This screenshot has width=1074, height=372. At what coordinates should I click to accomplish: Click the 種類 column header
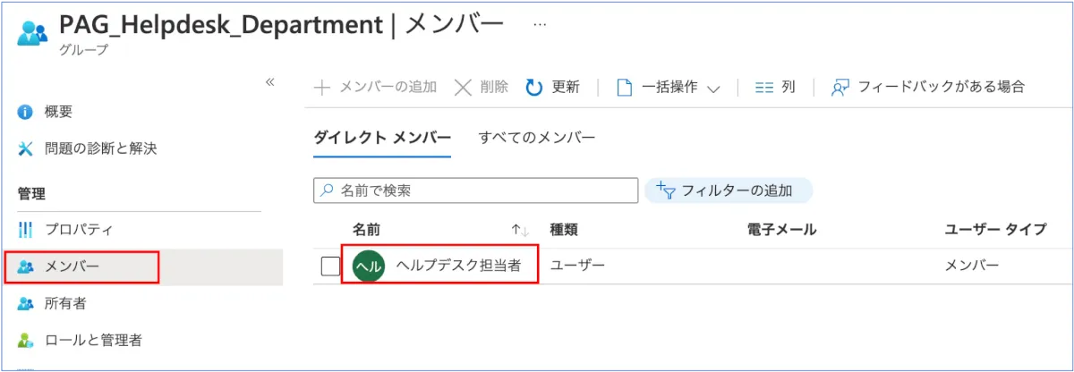tap(564, 230)
